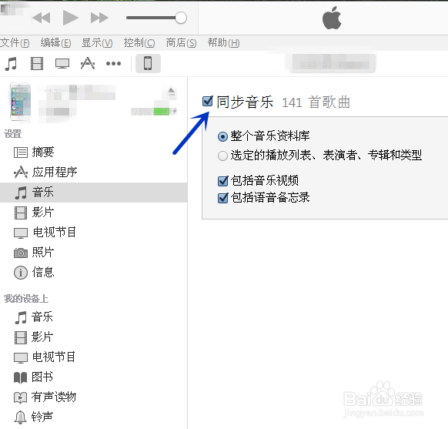Image resolution: width=448 pixels, height=429 pixels.
Task: Click the 应用程序 apps icon
Action: [21, 173]
